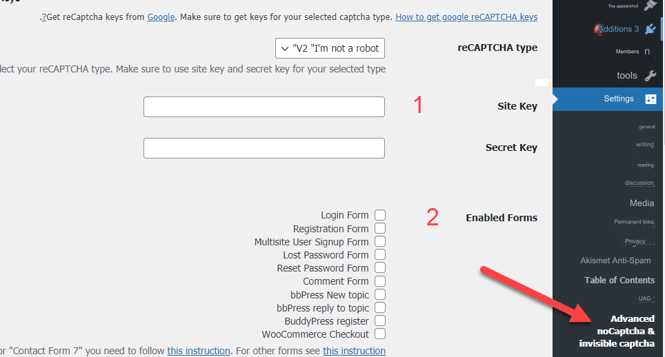
Task: Open Permanent links settings
Action: (634, 221)
